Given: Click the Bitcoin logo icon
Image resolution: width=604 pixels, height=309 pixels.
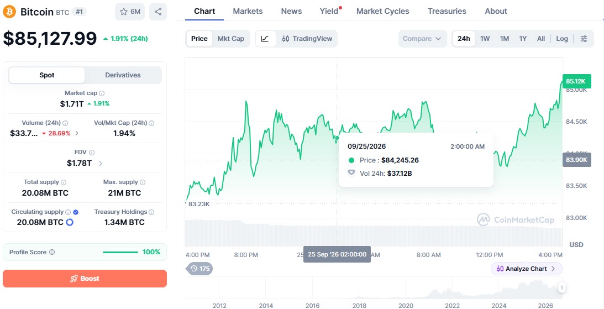Looking at the screenshot, I should tap(9, 12).
